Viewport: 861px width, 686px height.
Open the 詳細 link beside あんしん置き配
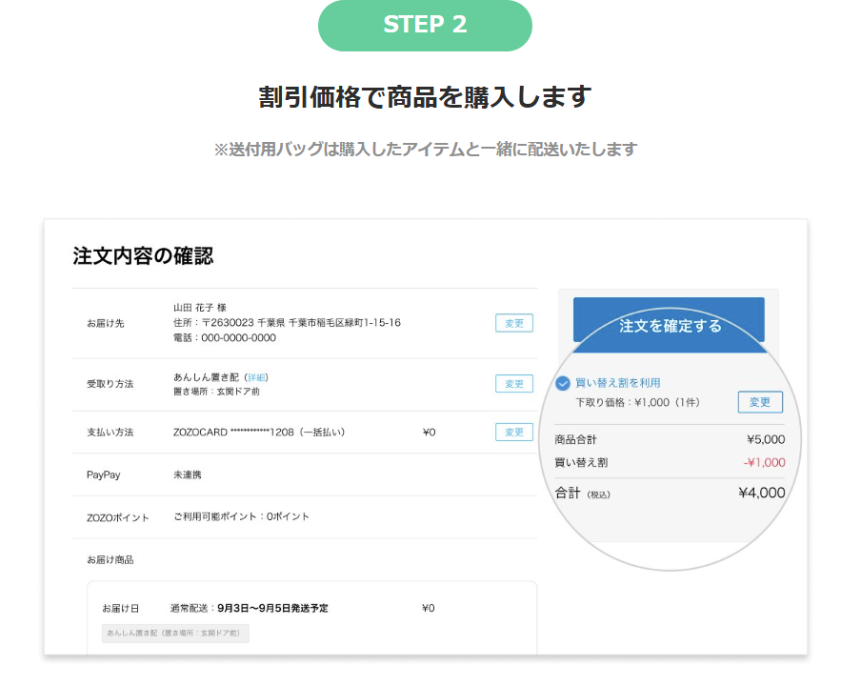point(256,377)
